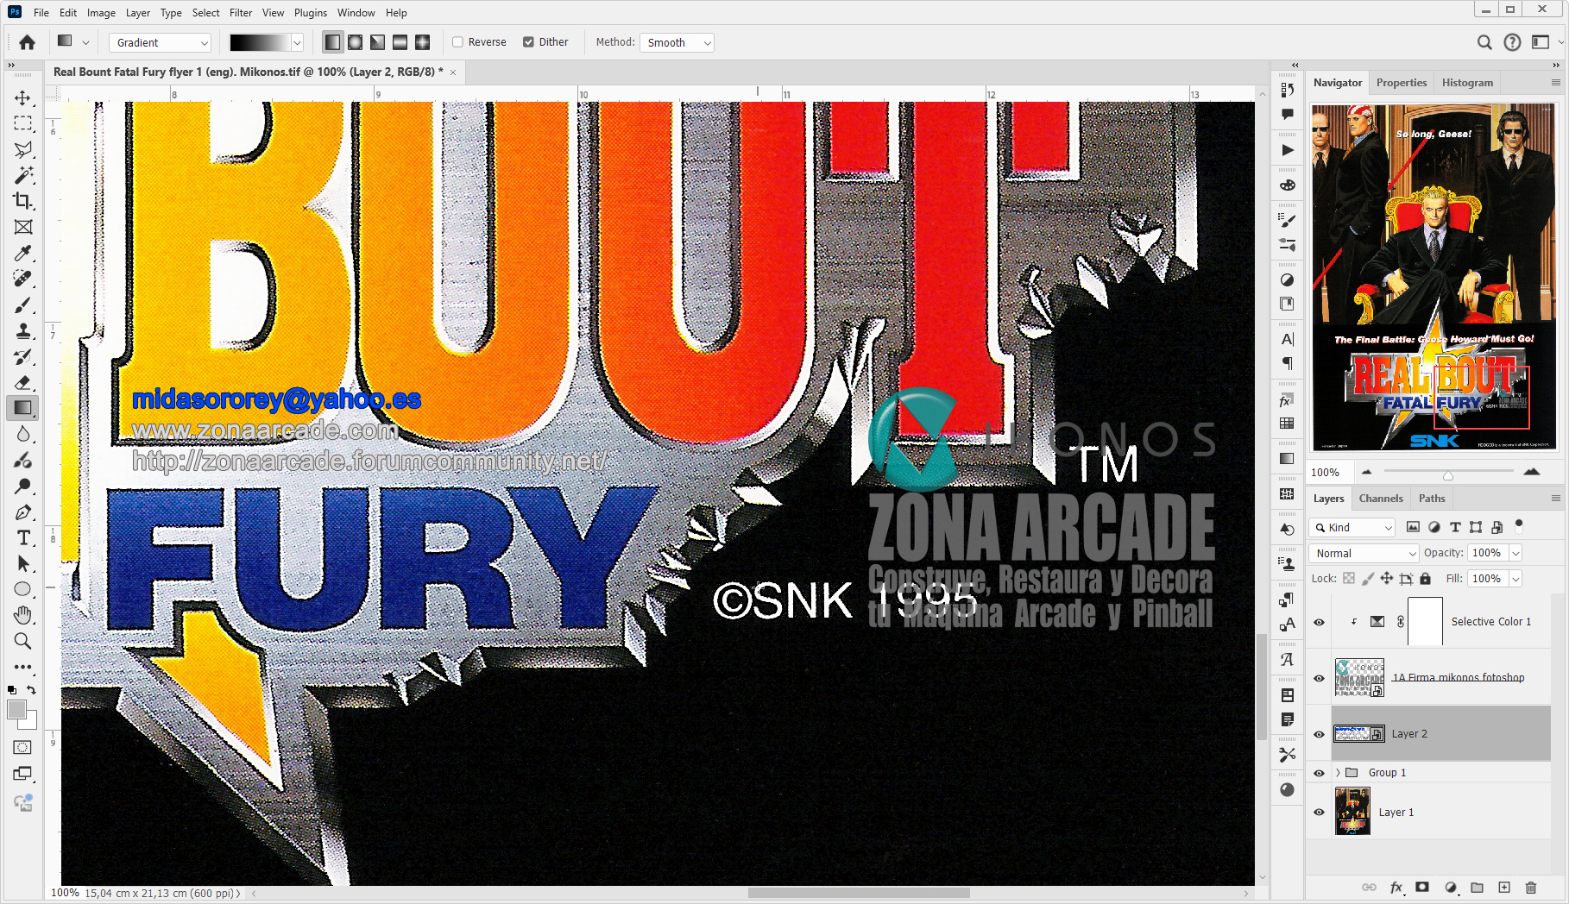Go to Home screen icon
Screen dimensions: 1569x904
click(28, 42)
